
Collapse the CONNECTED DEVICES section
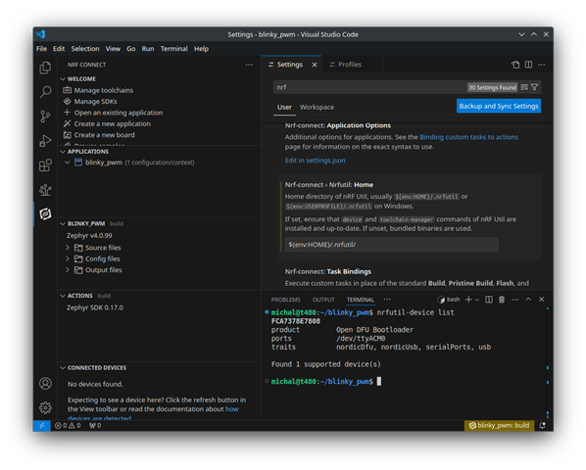tap(63, 368)
